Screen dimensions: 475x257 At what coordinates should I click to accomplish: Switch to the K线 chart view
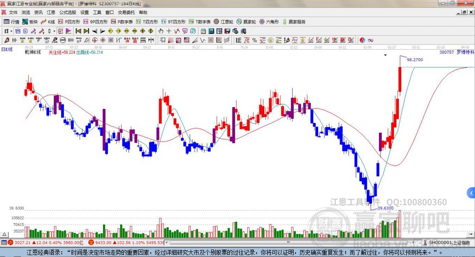(48, 21)
